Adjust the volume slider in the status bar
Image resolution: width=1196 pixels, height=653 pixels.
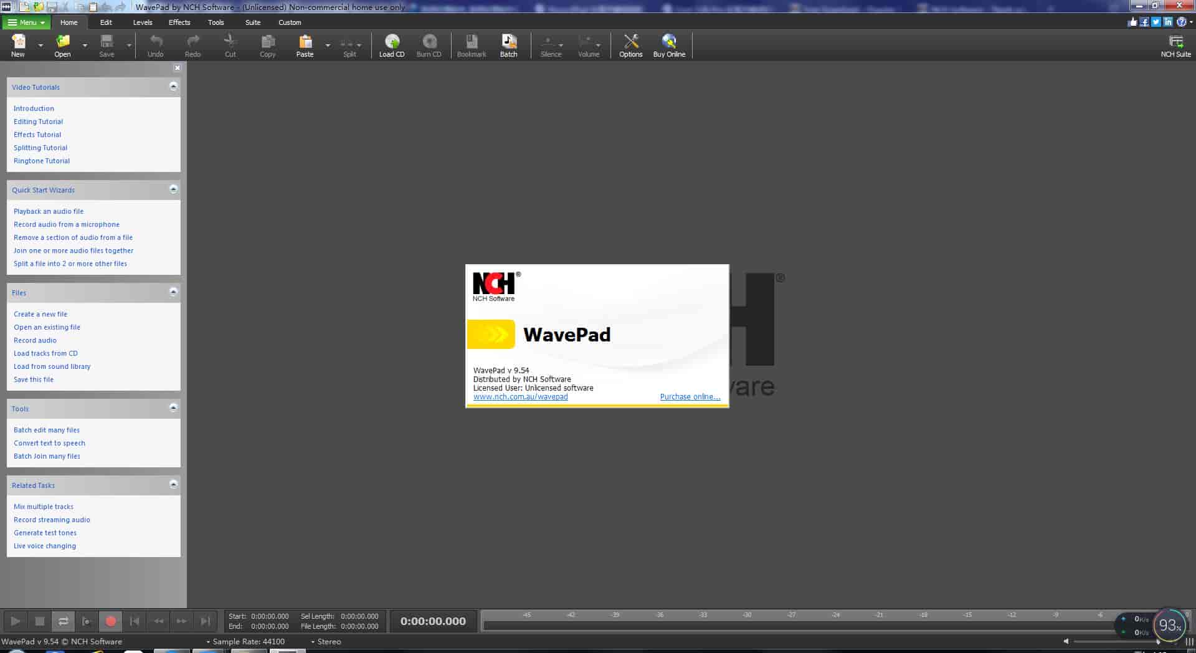pos(1127,641)
